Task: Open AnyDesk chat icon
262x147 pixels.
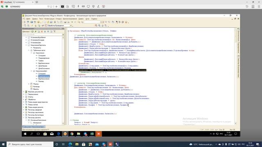Action: point(73,7)
